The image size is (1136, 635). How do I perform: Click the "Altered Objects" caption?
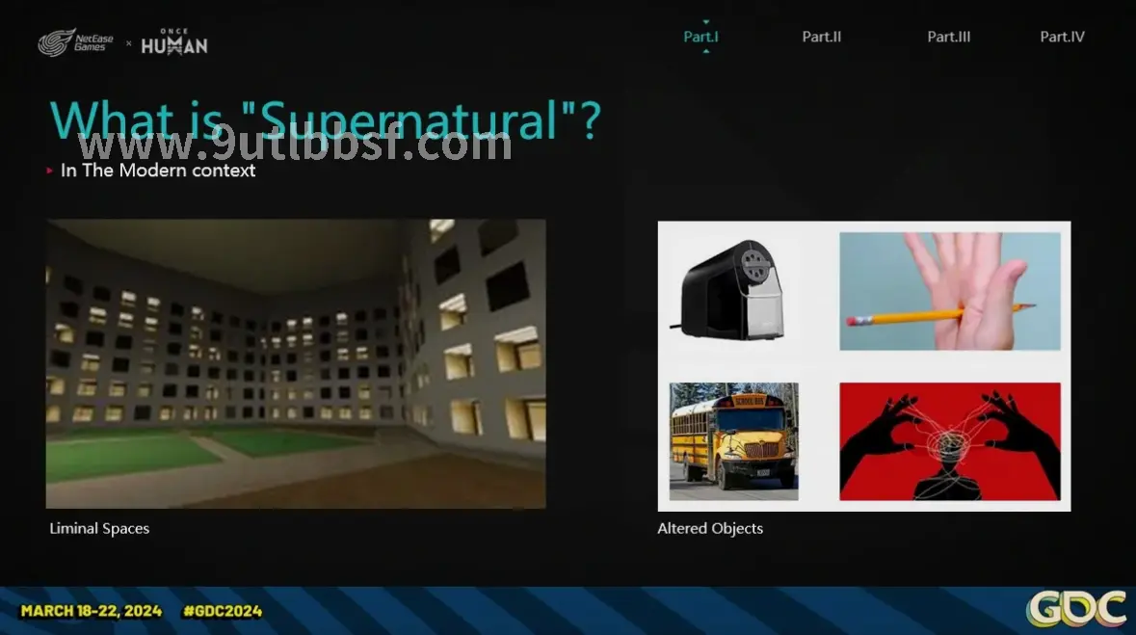point(710,529)
